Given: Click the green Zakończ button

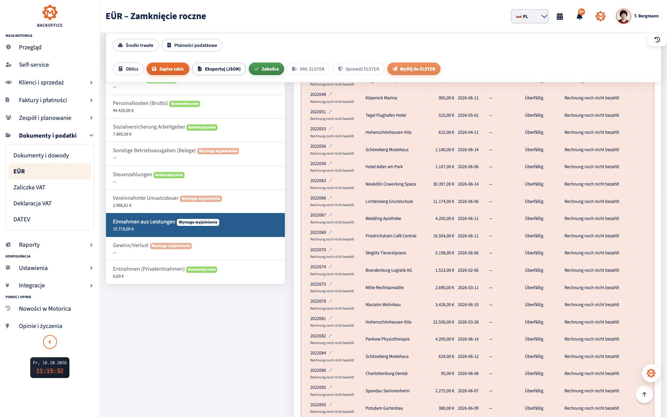Looking at the screenshot, I should point(266,69).
